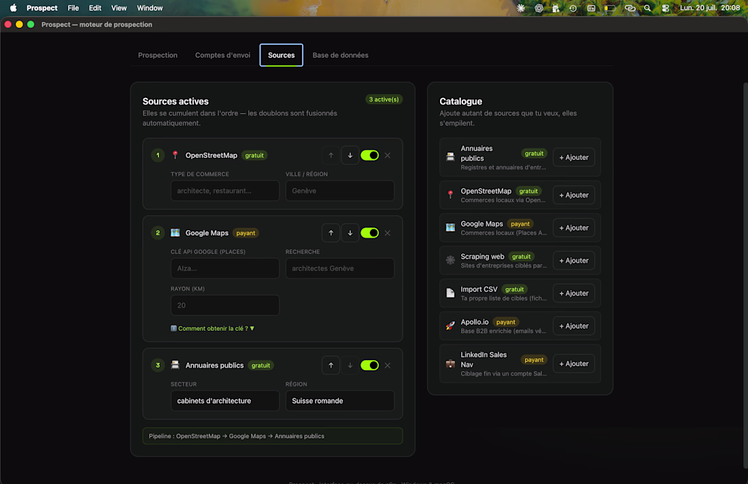The width and height of the screenshot is (748, 484).
Task: Click the Recherche field for Google Maps
Action: 339,268
